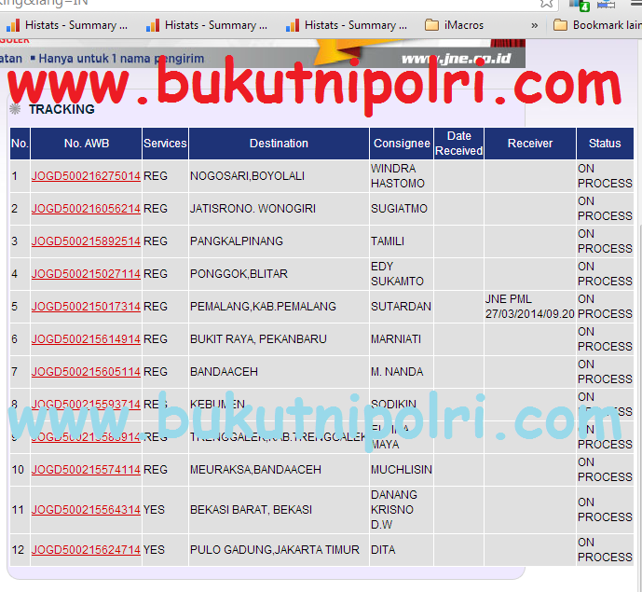642x592 pixels.
Task: Click consignee TAMILI
Action: click(388, 241)
